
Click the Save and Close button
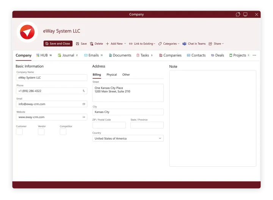tap(58, 44)
